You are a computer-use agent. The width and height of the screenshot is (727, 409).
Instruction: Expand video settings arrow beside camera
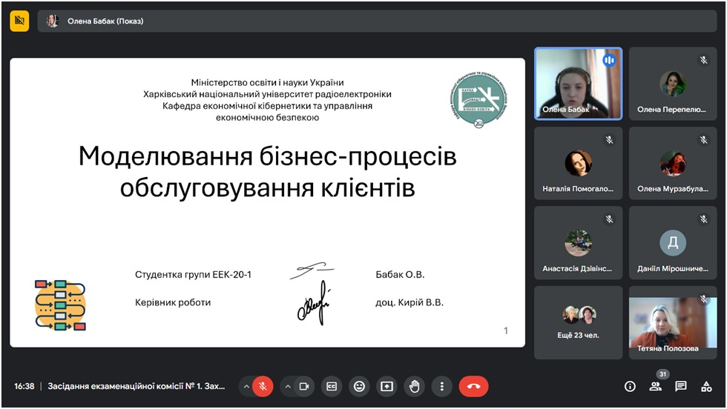(x=287, y=386)
